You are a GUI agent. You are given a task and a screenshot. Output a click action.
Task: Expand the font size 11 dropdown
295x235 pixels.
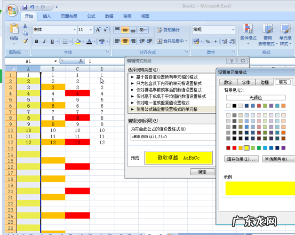tap(90, 30)
